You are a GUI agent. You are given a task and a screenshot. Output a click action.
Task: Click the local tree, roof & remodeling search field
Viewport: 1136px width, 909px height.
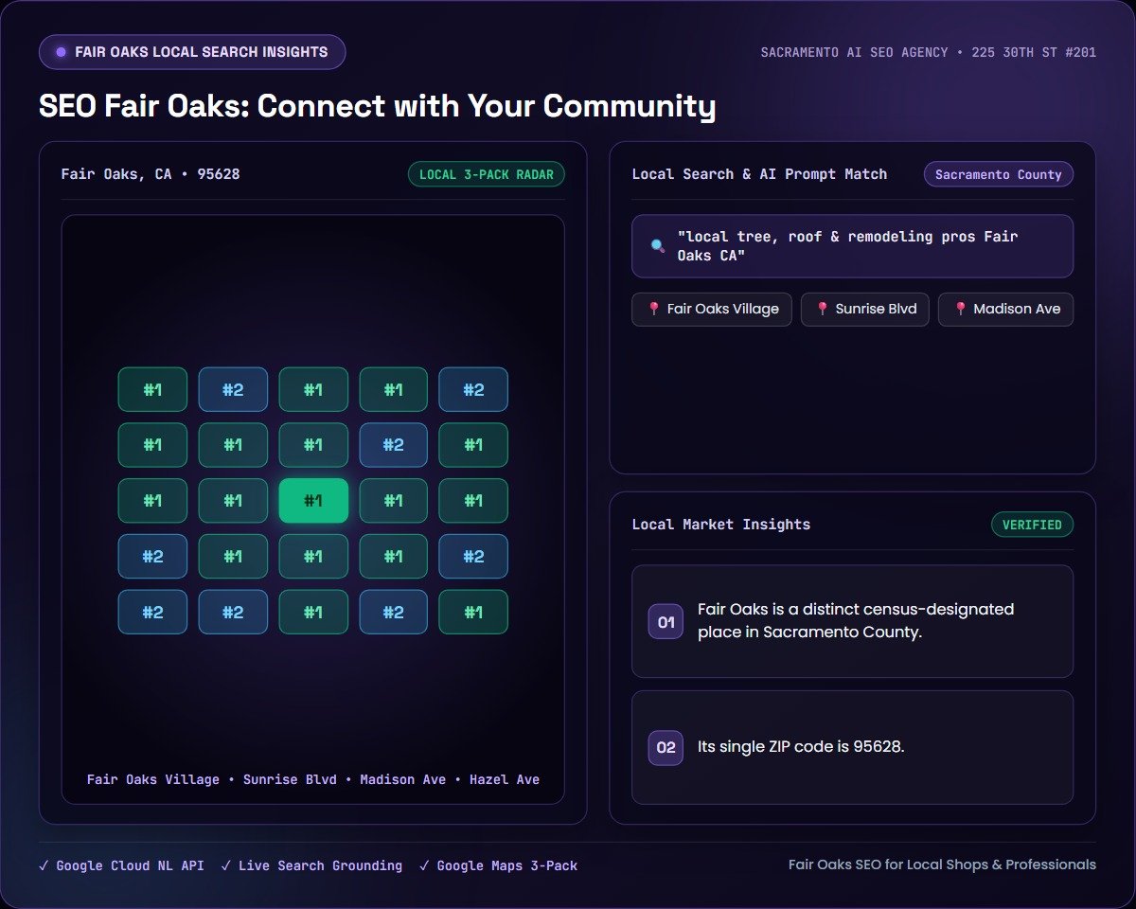(x=852, y=246)
